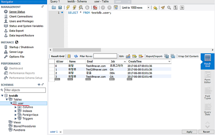This screenshot has width=215, height=135.
Task: Open Users and Privileges
Action: [x=21, y=21]
